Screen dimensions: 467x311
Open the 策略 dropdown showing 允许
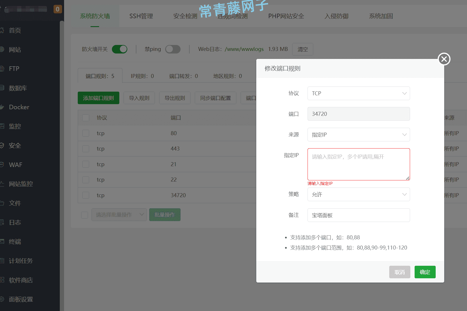pyautogui.click(x=359, y=194)
